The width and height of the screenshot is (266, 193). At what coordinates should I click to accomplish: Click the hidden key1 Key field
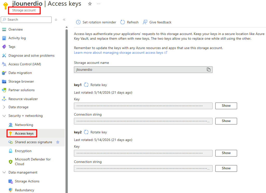(x=143, y=106)
